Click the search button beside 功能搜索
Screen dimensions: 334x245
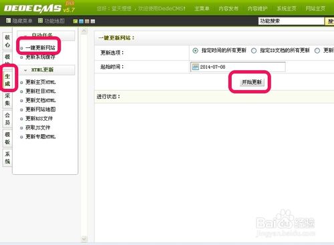(330, 21)
